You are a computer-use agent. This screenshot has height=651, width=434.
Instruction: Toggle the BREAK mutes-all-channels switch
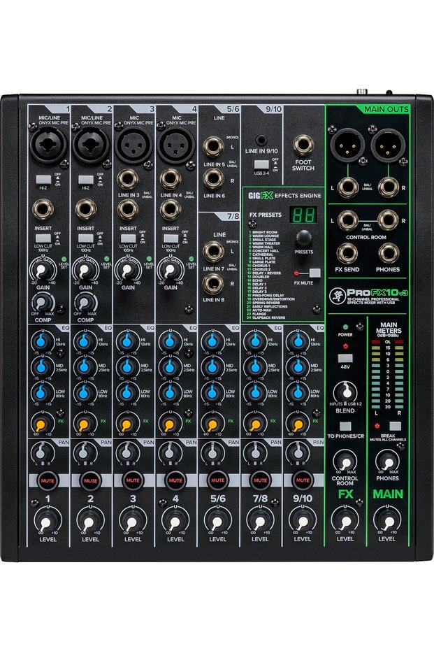pos(395,426)
